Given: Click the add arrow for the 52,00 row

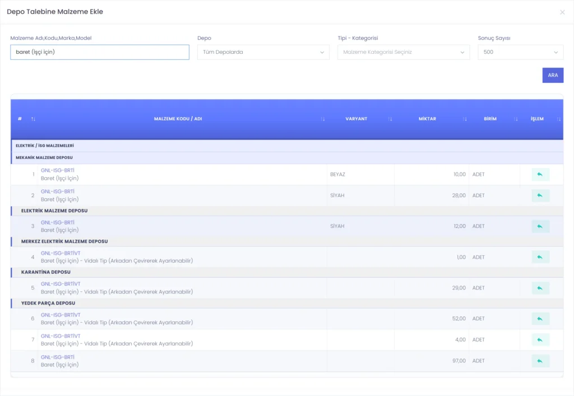Looking at the screenshot, I should tap(540, 319).
